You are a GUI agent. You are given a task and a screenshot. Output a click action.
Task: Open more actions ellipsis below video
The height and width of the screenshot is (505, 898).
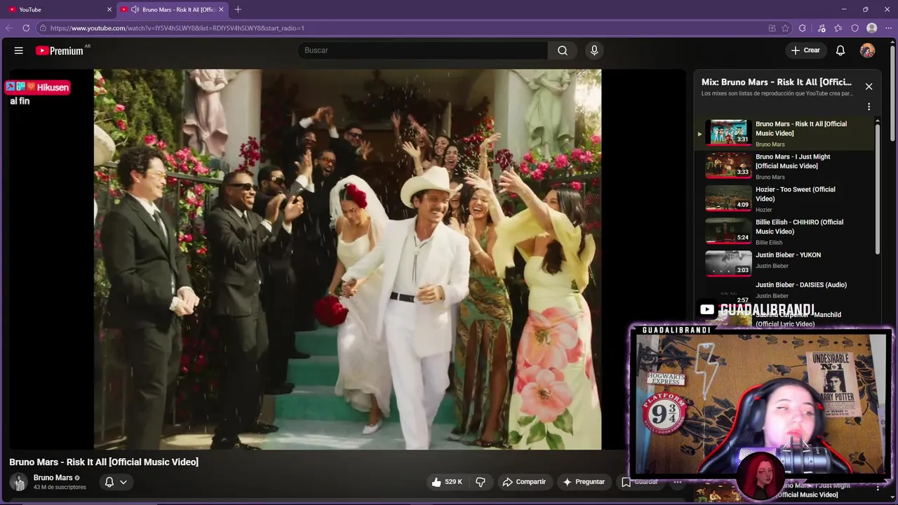point(678,482)
